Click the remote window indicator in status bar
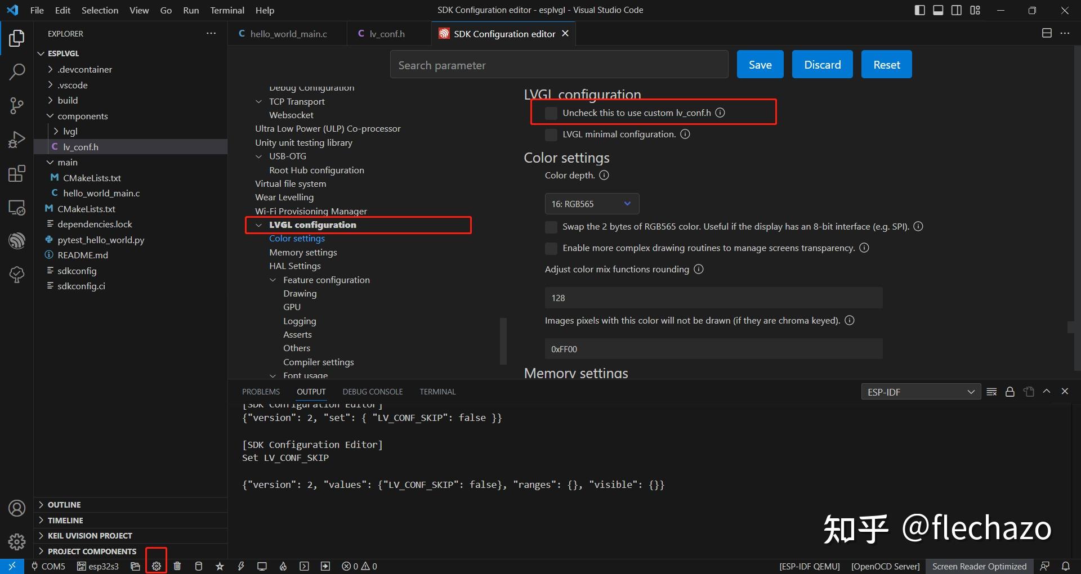The height and width of the screenshot is (574, 1081). click(12, 566)
